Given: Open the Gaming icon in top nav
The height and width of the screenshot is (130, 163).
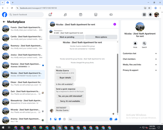Looking at the screenshot, I should click(x=111, y=15).
